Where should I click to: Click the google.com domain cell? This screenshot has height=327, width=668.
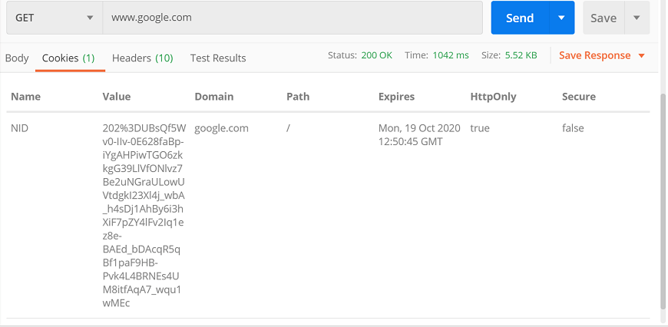click(x=222, y=128)
